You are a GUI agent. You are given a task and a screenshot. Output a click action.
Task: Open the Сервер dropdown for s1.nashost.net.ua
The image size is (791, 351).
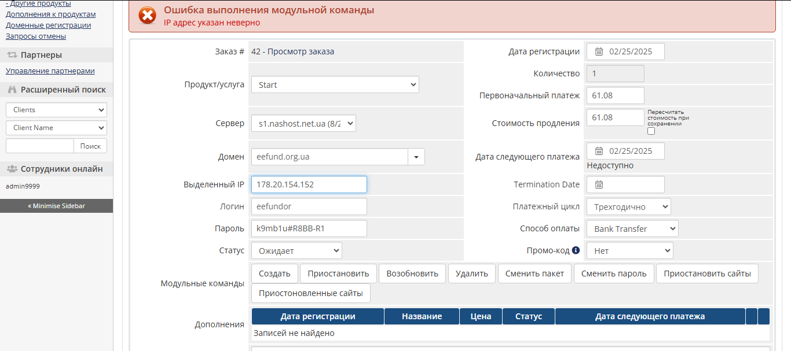[303, 123]
